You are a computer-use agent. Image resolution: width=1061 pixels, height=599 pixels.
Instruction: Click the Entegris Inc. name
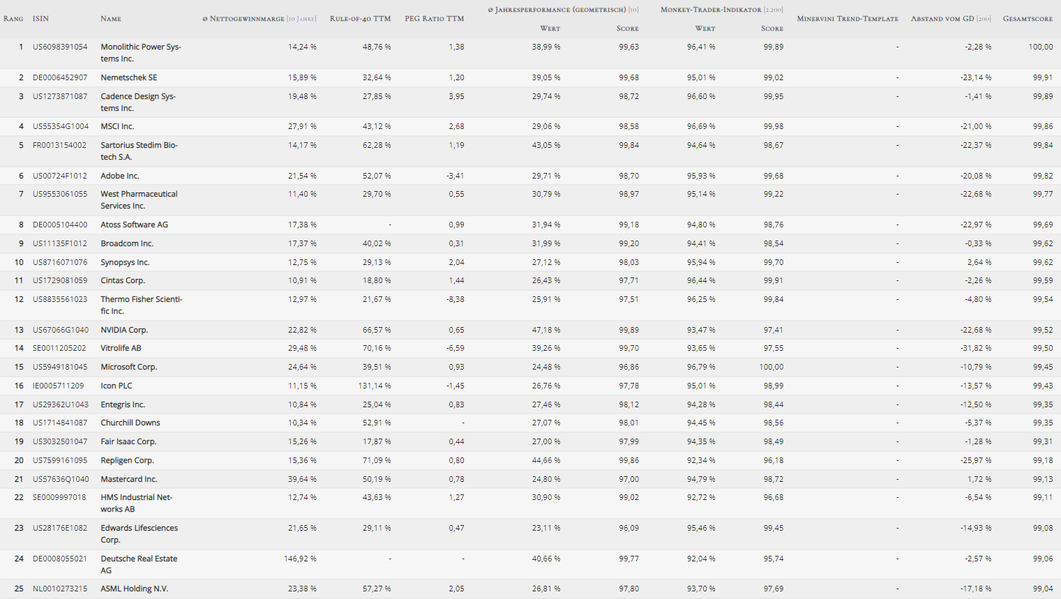123,404
